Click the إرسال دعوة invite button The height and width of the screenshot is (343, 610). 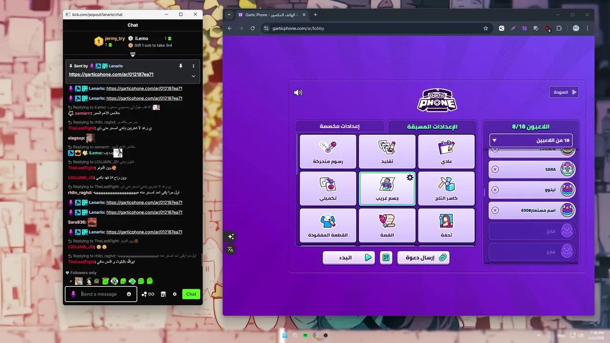[x=423, y=258]
